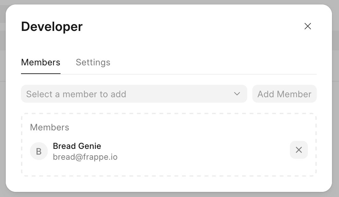Switch to the Settings tab
Screen dimensions: 339x197
(x=93, y=62)
